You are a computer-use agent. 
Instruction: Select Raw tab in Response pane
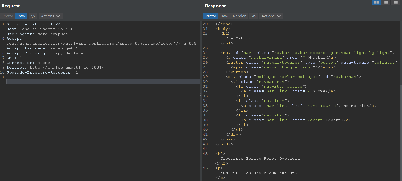tap(224, 16)
